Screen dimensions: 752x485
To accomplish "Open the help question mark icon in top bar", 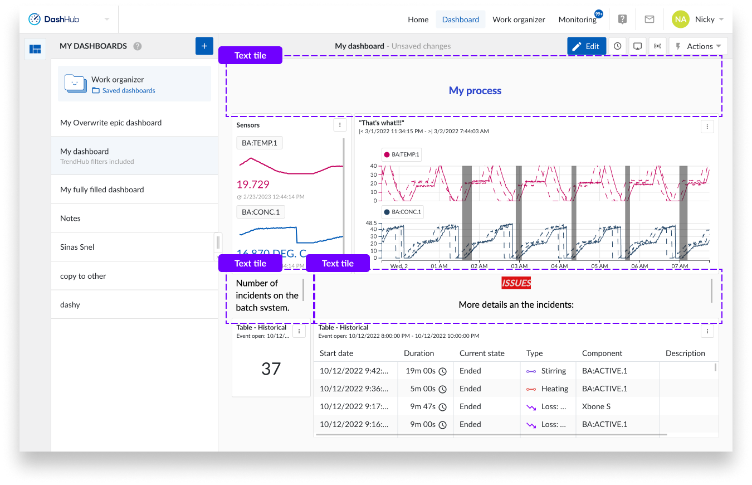I will click(x=623, y=20).
